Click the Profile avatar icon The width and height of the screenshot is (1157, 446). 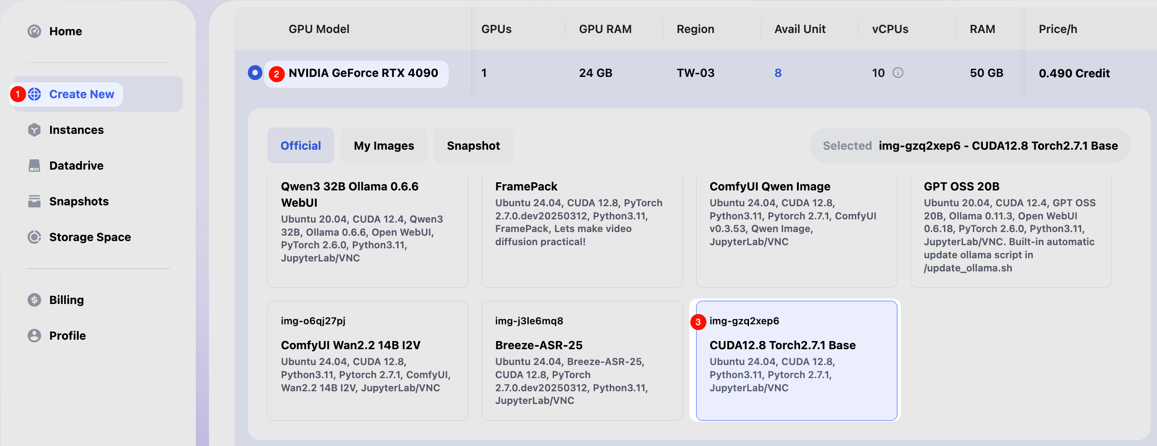tap(34, 336)
